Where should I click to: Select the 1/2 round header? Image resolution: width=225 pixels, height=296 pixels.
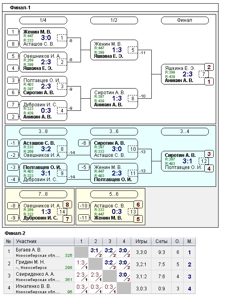[x=114, y=20]
